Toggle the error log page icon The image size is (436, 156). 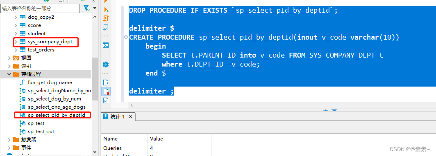(x=106, y=91)
